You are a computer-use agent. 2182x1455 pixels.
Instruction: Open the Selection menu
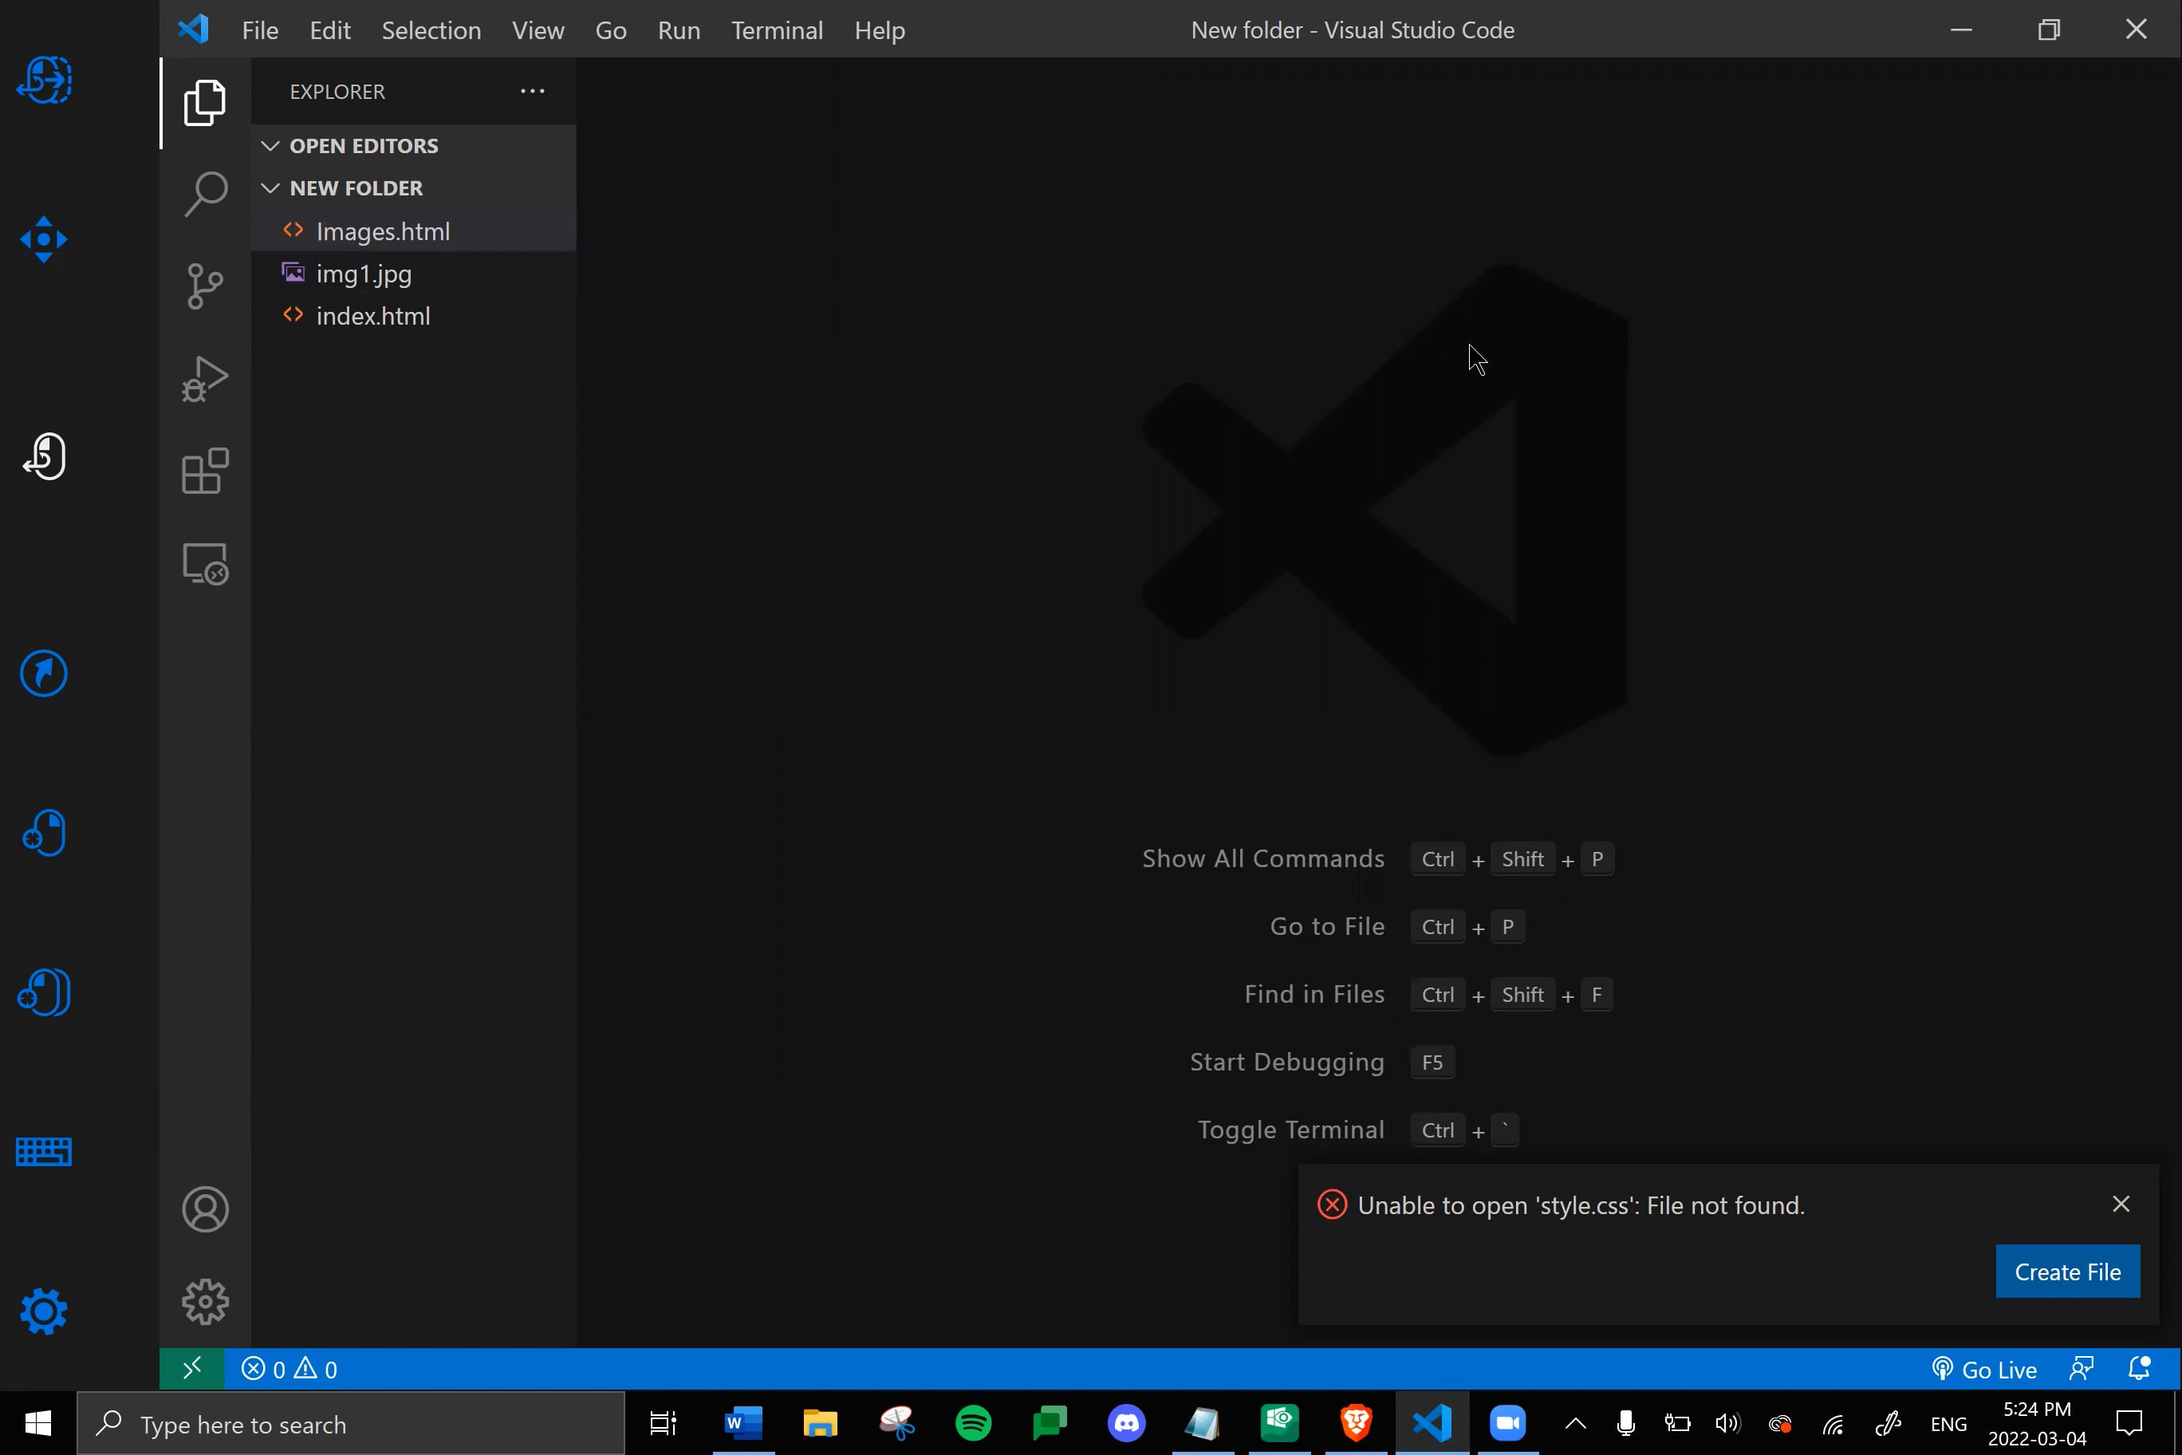pos(431,30)
